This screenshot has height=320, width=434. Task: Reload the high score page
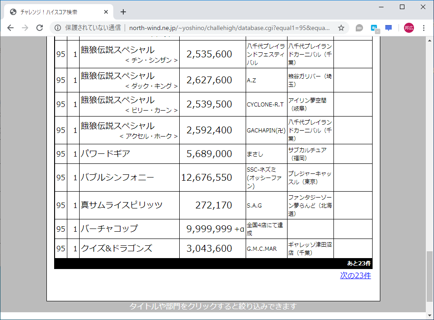click(x=40, y=28)
